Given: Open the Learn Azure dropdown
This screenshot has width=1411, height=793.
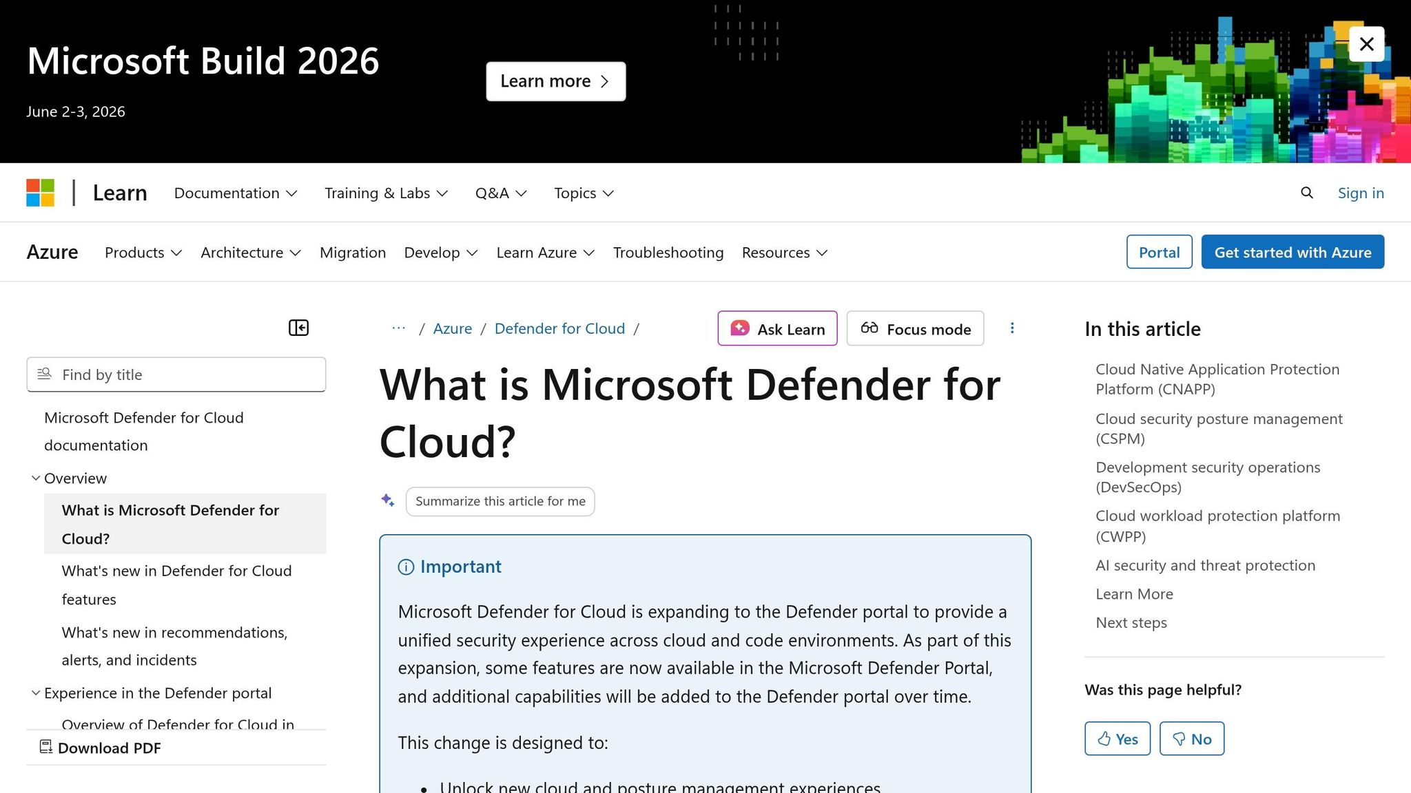Looking at the screenshot, I should click(x=544, y=252).
